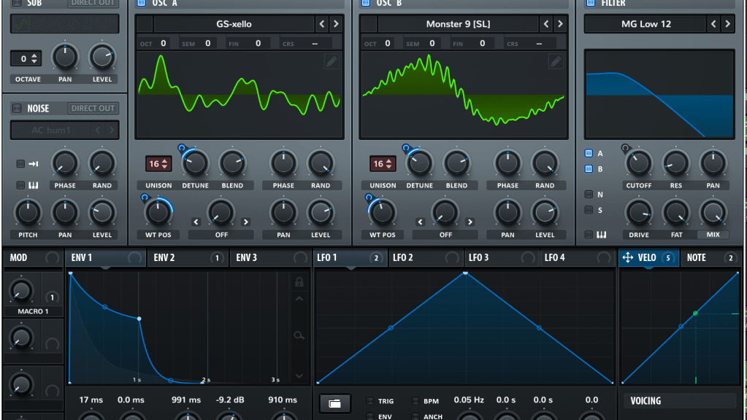This screenshot has width=747, height=420.
Task: Open the Monster 9 [SL] wavetable selector
Action: click(x=458, y=24)
